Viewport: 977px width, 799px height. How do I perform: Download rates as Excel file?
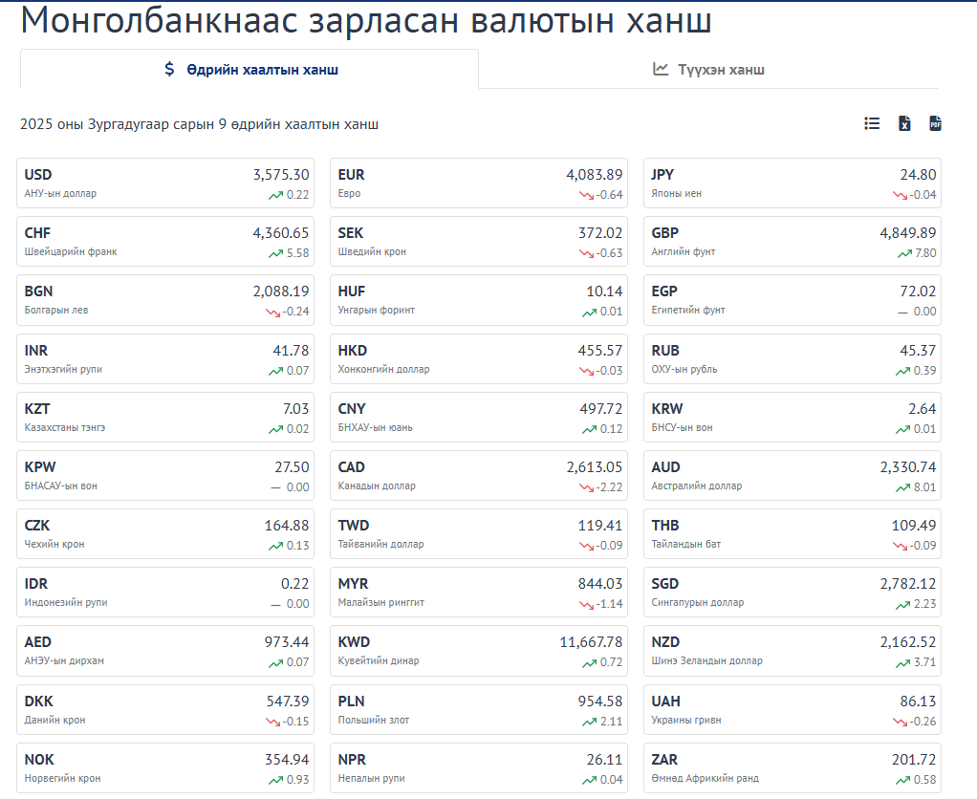[x=904, y=123]
